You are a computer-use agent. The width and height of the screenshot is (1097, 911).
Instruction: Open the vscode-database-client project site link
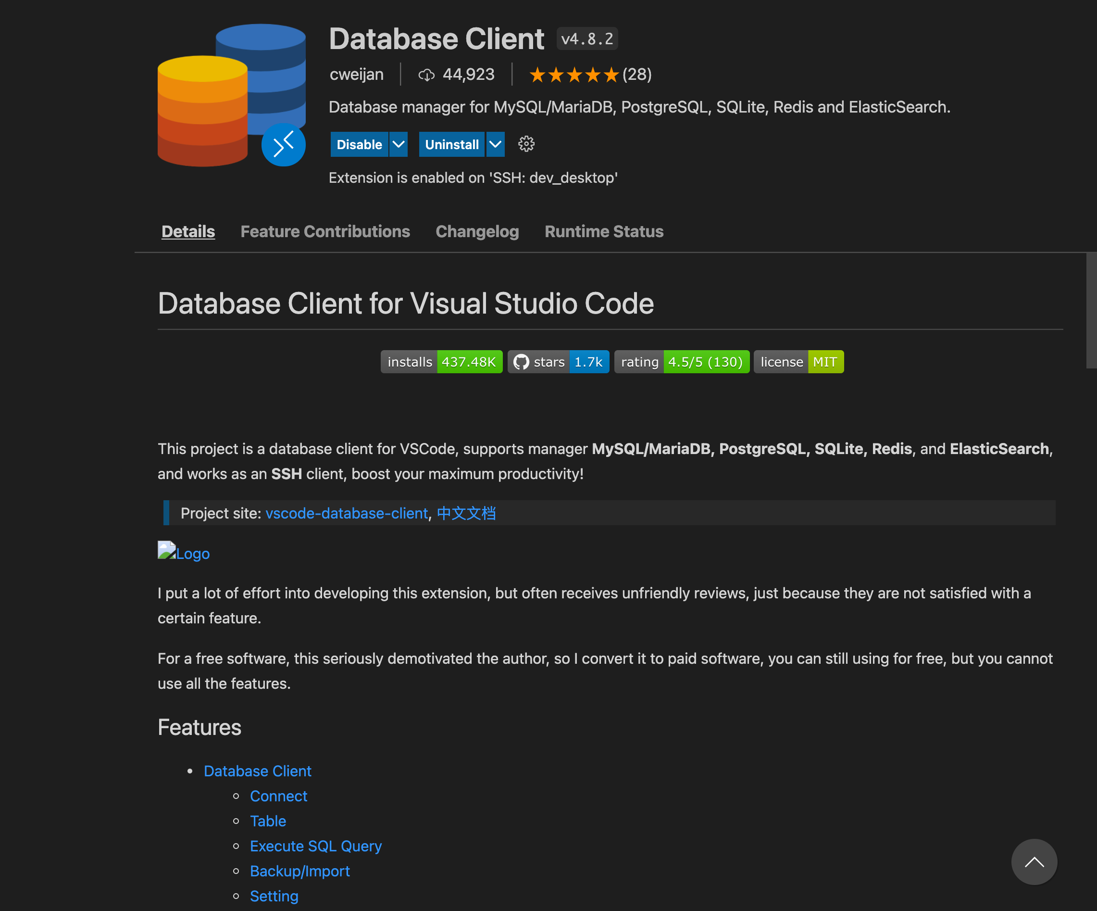point(346,513)
